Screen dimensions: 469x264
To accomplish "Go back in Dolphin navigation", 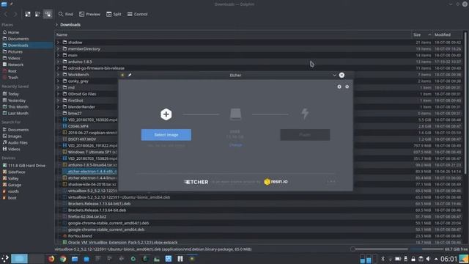I will coord(6,14).
